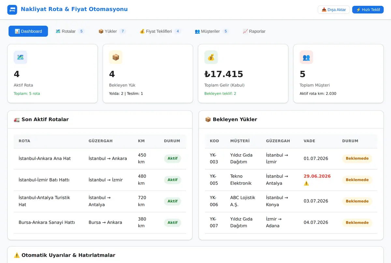Viewport: 391px width, 263px height.
Task: Click load code YK-006
Action: click(x=214, y=201)
